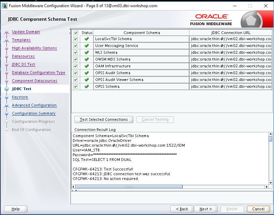Navigate to High Availability Options
Screen dimensions: 274x215
(34, 48)
